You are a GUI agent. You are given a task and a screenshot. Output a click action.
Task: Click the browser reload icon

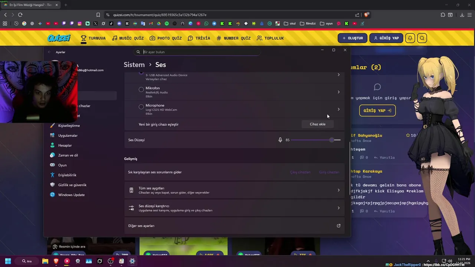[20, 15]
